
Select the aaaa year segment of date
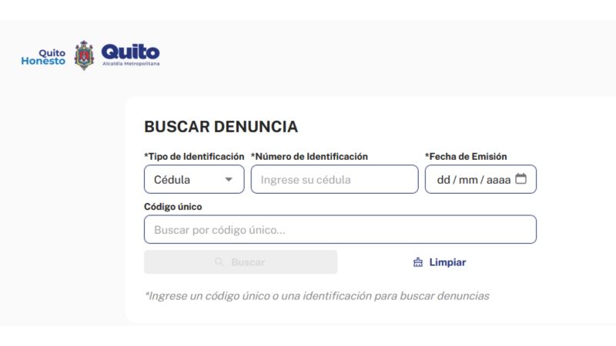pos(498,180)
